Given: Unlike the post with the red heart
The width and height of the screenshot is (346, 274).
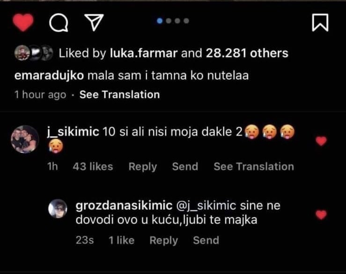Looking at the screenshot, I should point(22,22).
